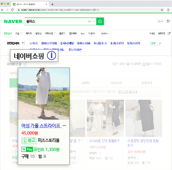Viewport: 172px width, 170px height.
Task: Click the keyboard input icon in search box
Action: coord(89,21)
